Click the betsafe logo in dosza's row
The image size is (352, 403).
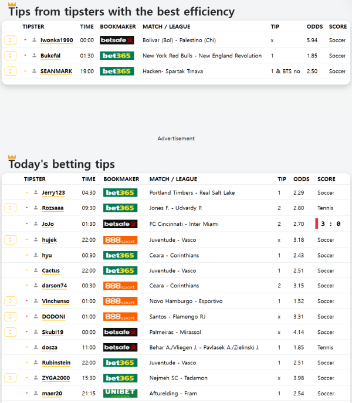pyautogui.click(x=120, y=347)
